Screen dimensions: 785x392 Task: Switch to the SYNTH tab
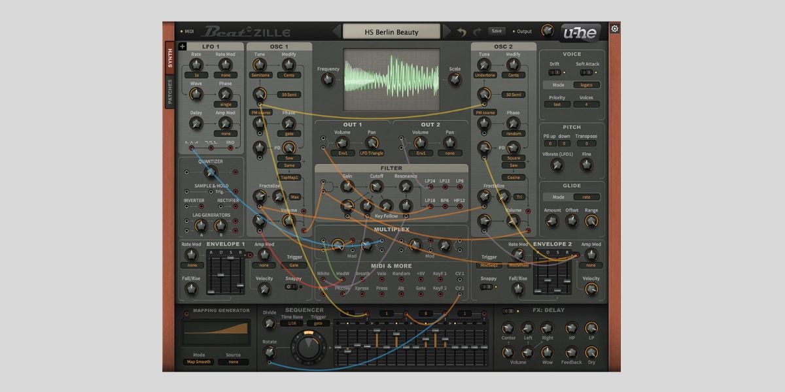(x=169, y=59)
